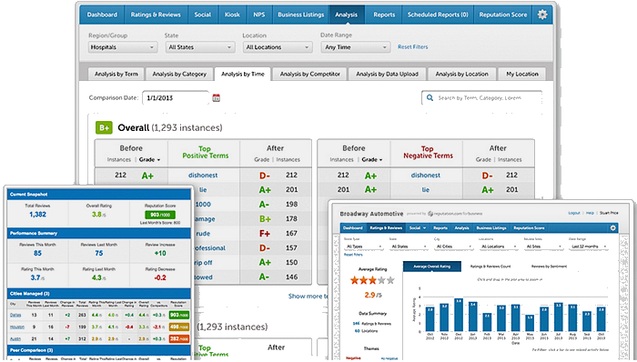This screenshot has height=362, width=637.
Task: Click Review Increase value +10
Action: [x=160, y=253]
